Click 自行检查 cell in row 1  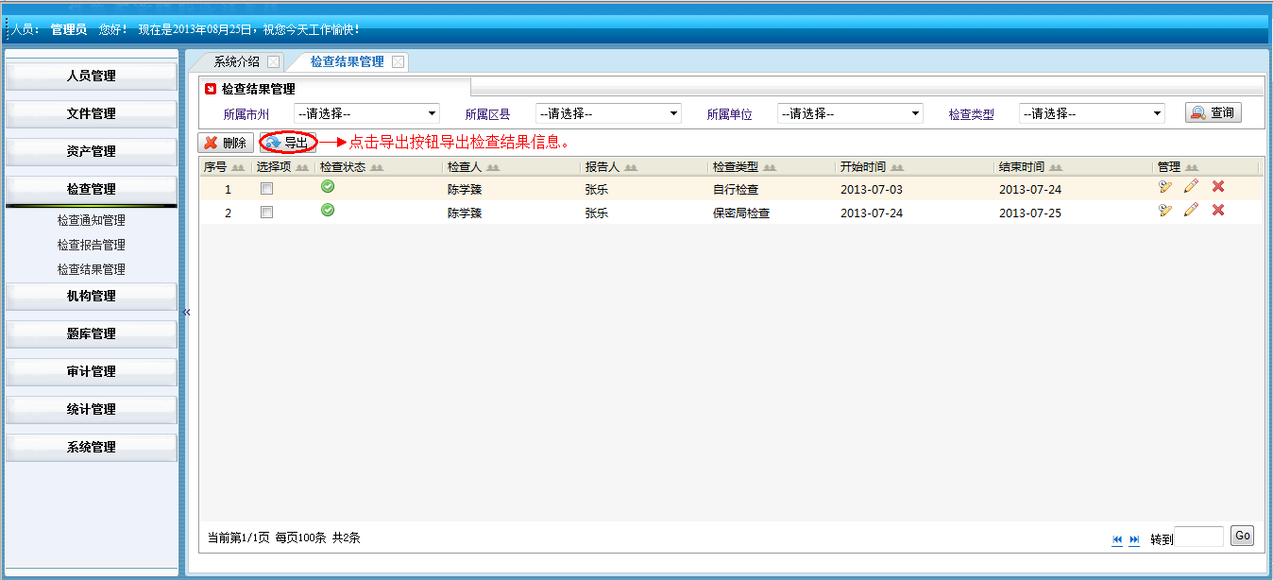pos(736,190)
